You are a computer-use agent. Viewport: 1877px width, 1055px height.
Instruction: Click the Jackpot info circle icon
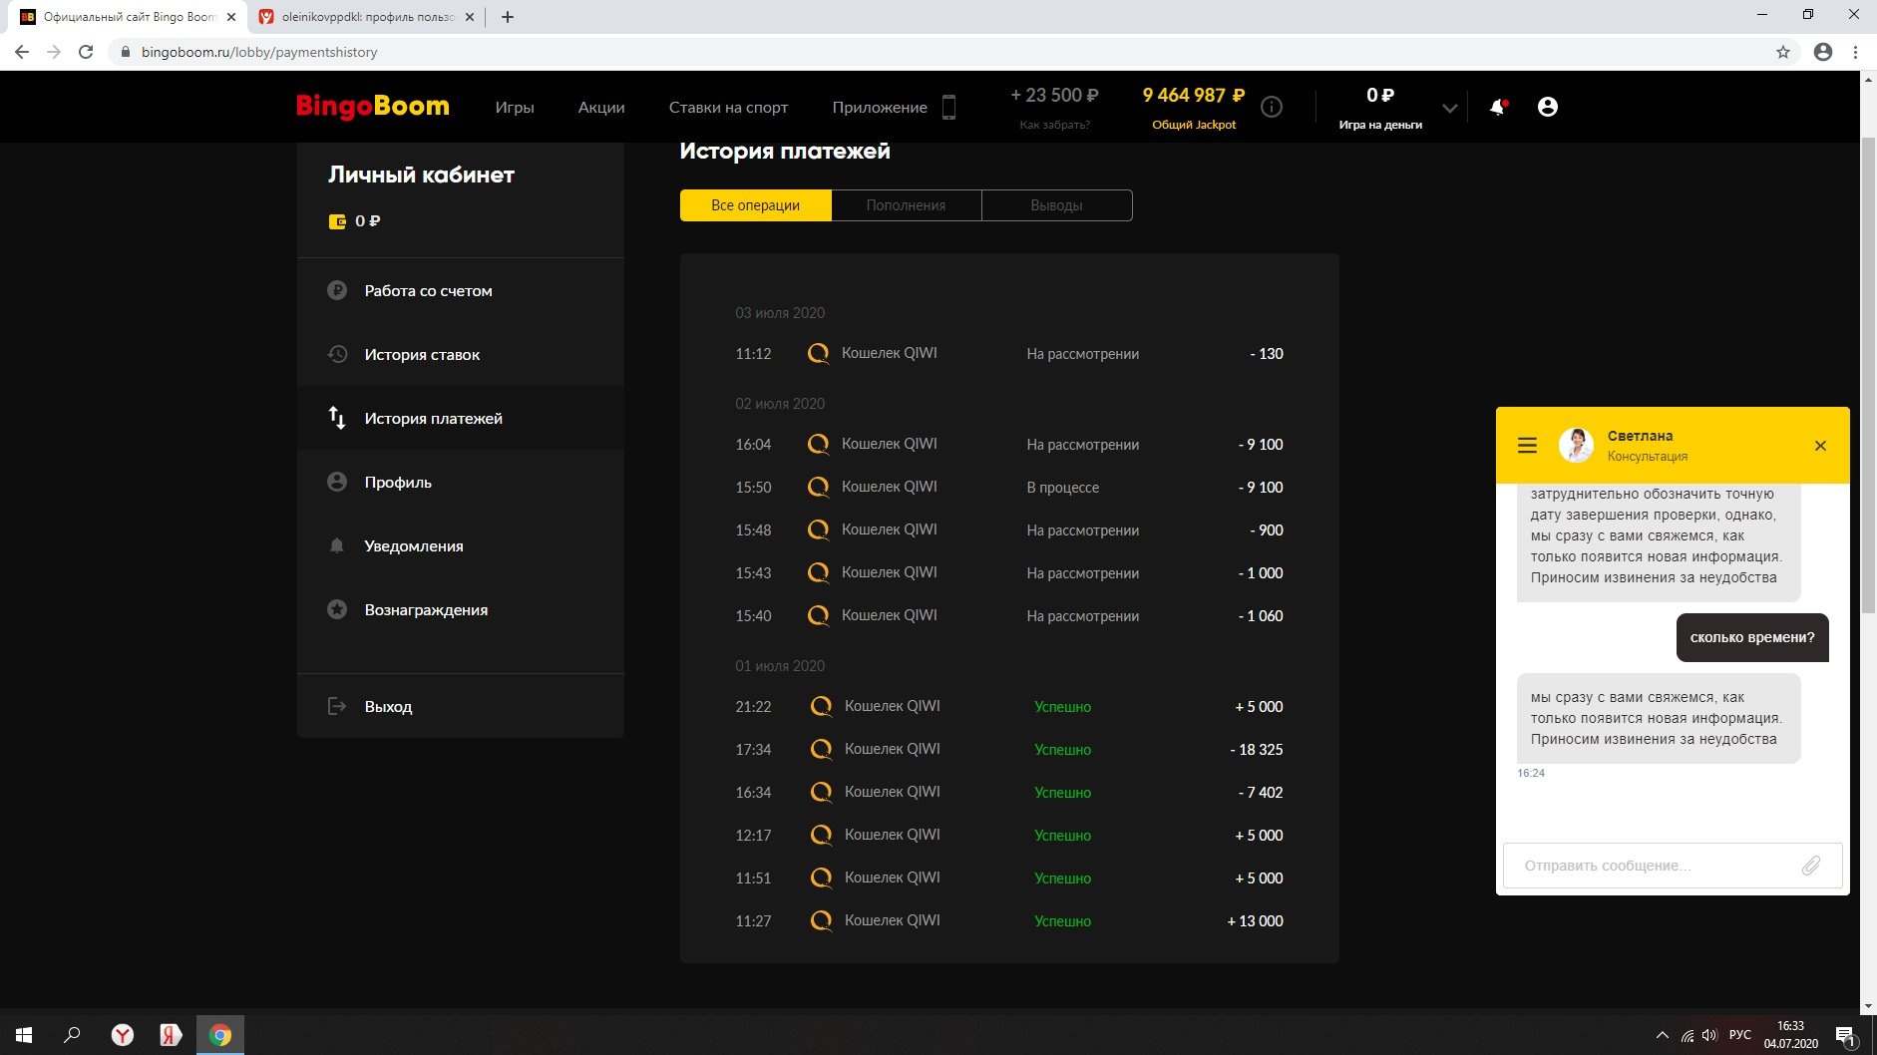coord(1272,107)
